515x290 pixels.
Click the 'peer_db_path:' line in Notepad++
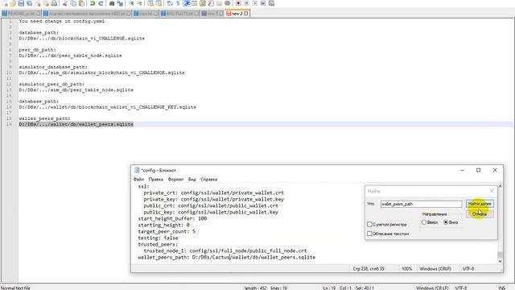[x=38, y=50]
